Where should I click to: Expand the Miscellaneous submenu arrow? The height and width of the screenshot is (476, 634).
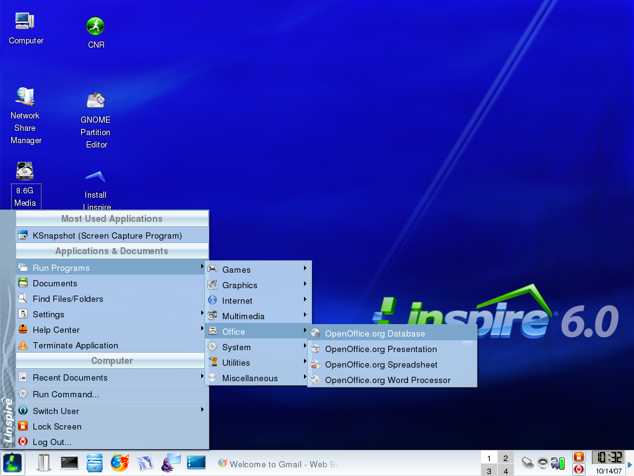[x=305, y=377]
